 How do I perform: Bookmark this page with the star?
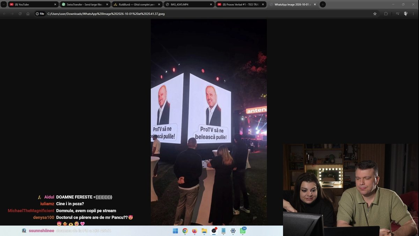(375, 14)
